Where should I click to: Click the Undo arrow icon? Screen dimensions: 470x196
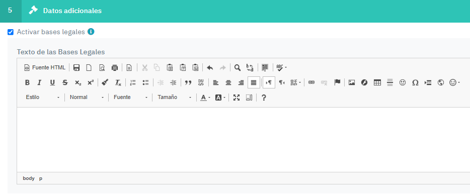[210, 68]
